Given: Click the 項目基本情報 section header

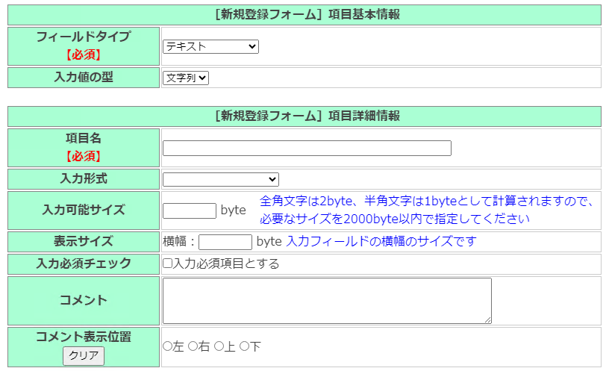Looking at the screenshot, I should 304,15.
